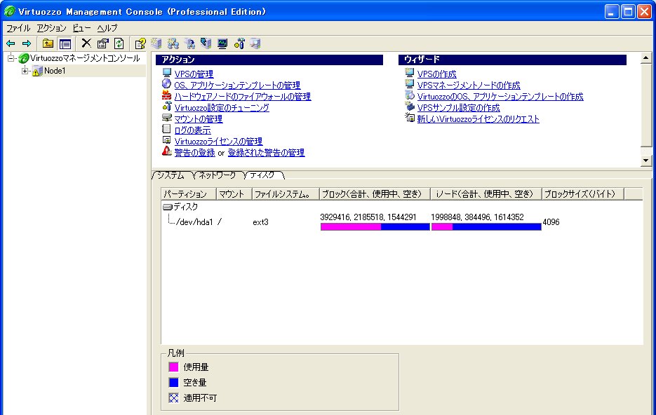Click the icon beside ログの表示
Image resolution: width=656 pixels, height=415 pixels.
pyautogui.click(x=167, y=129)
